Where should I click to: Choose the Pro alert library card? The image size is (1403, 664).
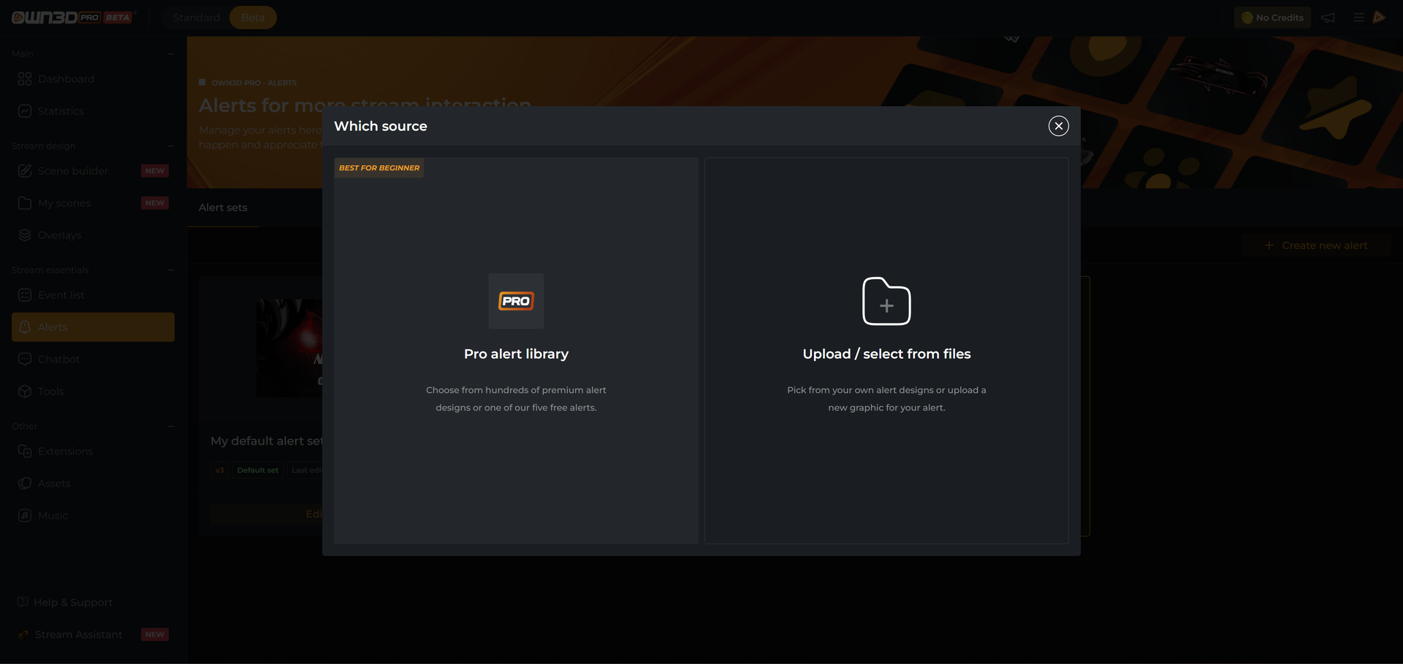515,351
